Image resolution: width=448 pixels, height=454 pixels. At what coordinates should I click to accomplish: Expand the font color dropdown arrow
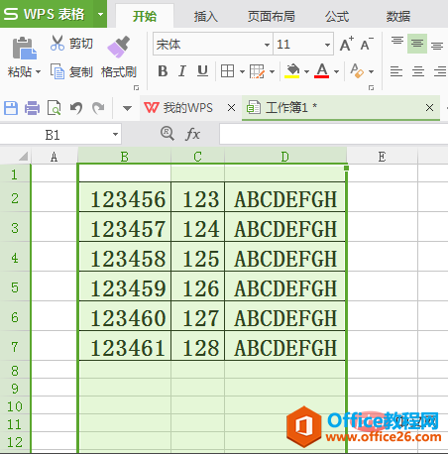pos(336,71)
